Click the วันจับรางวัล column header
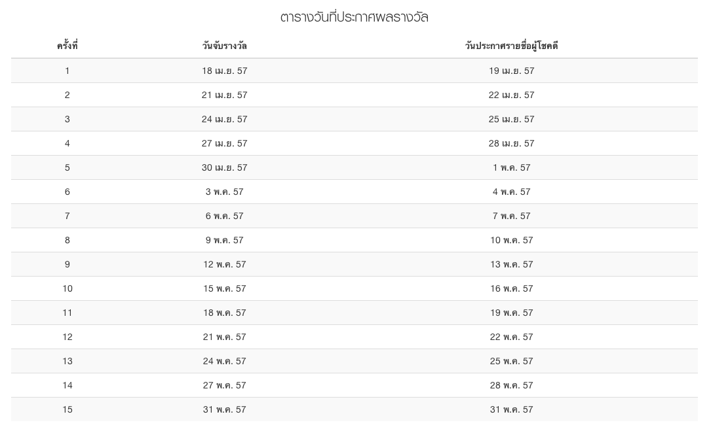The width and height of the screenshot is (711, 427). pyautogui.click(x=225, y=46)
